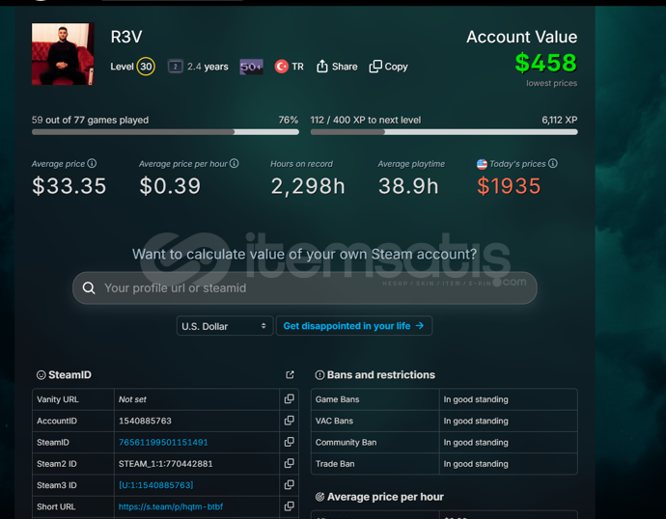Screen dimensions: 666x519
Task: Click the smiley icon by SteamID heading
Action: tap(42, 375)
